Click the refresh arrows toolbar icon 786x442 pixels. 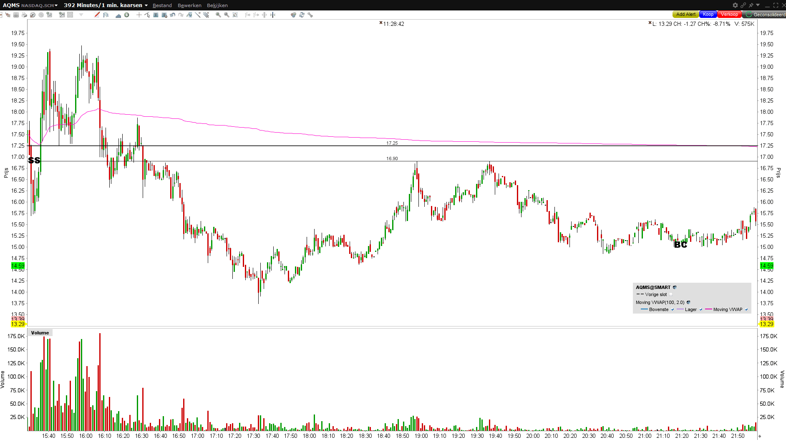click(302, 15)
